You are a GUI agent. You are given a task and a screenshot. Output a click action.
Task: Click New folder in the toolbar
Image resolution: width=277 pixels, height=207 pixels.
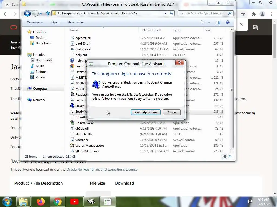coord(75,22)
